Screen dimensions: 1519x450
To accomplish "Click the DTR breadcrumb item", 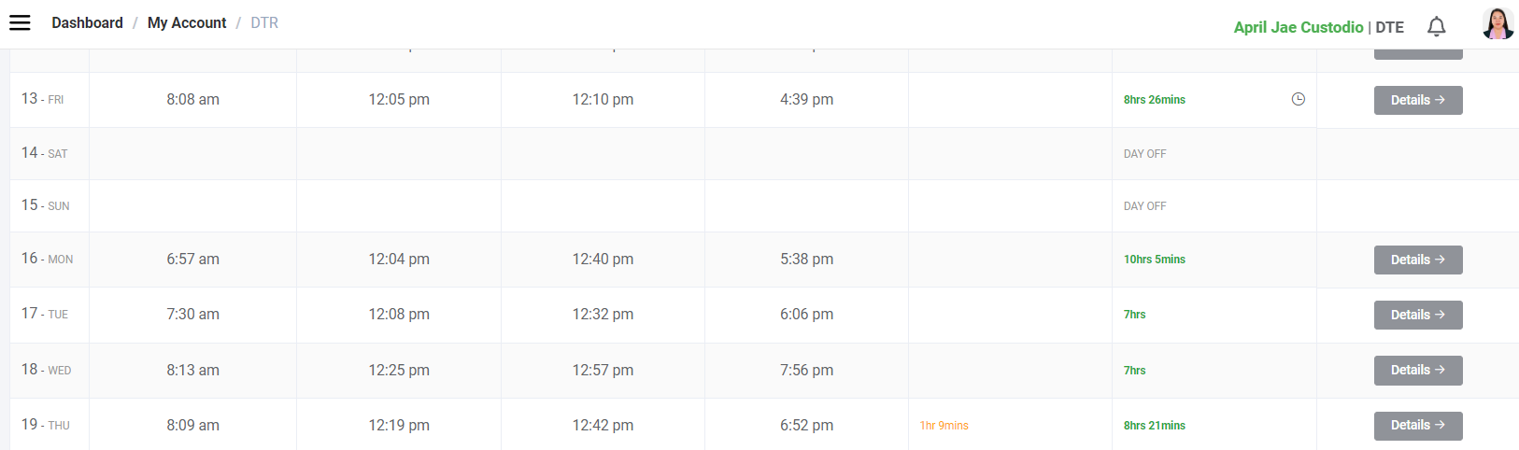I will point(264,22).
